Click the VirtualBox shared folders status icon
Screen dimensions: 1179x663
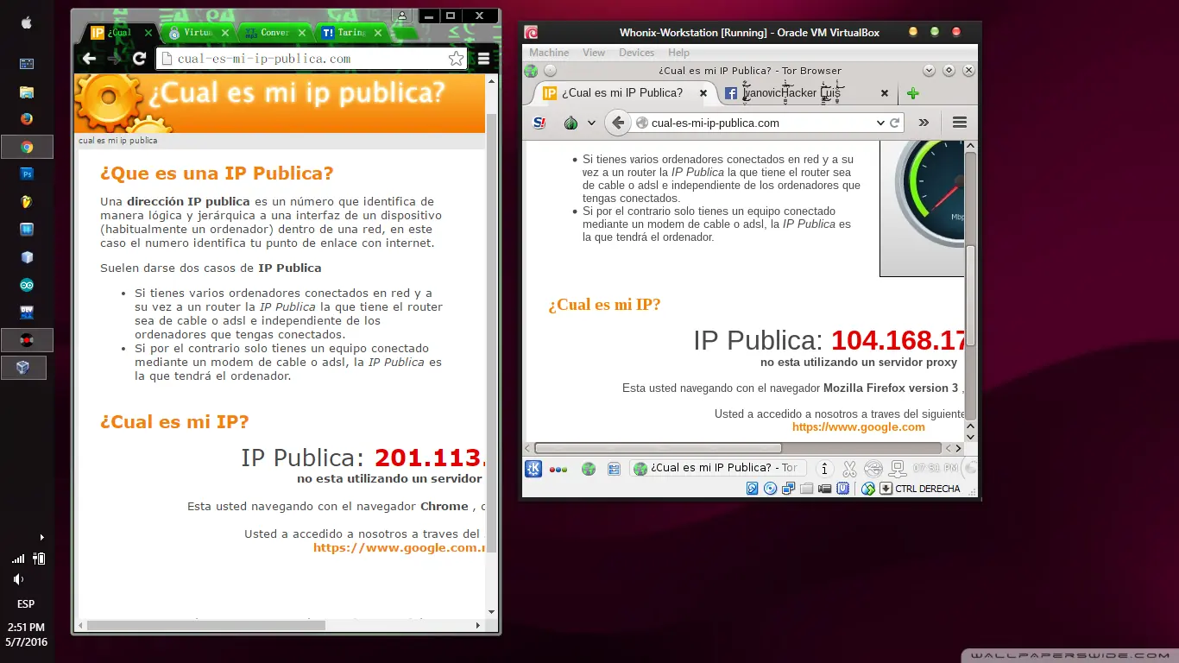(806, 489)
